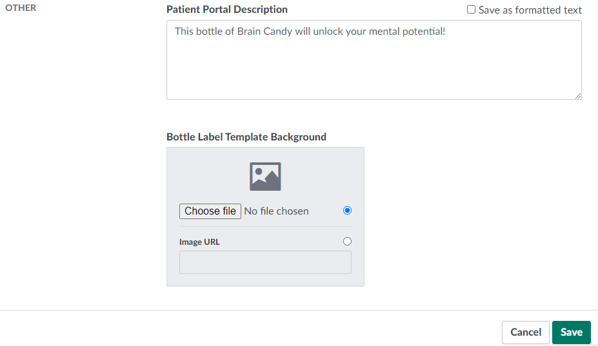598x346 pixels.
Task: Grab the description textarea resize handle
Action: [577, 95]
